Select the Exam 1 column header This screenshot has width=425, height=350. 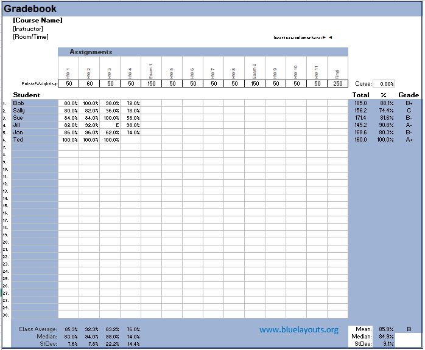click(151, 68)
